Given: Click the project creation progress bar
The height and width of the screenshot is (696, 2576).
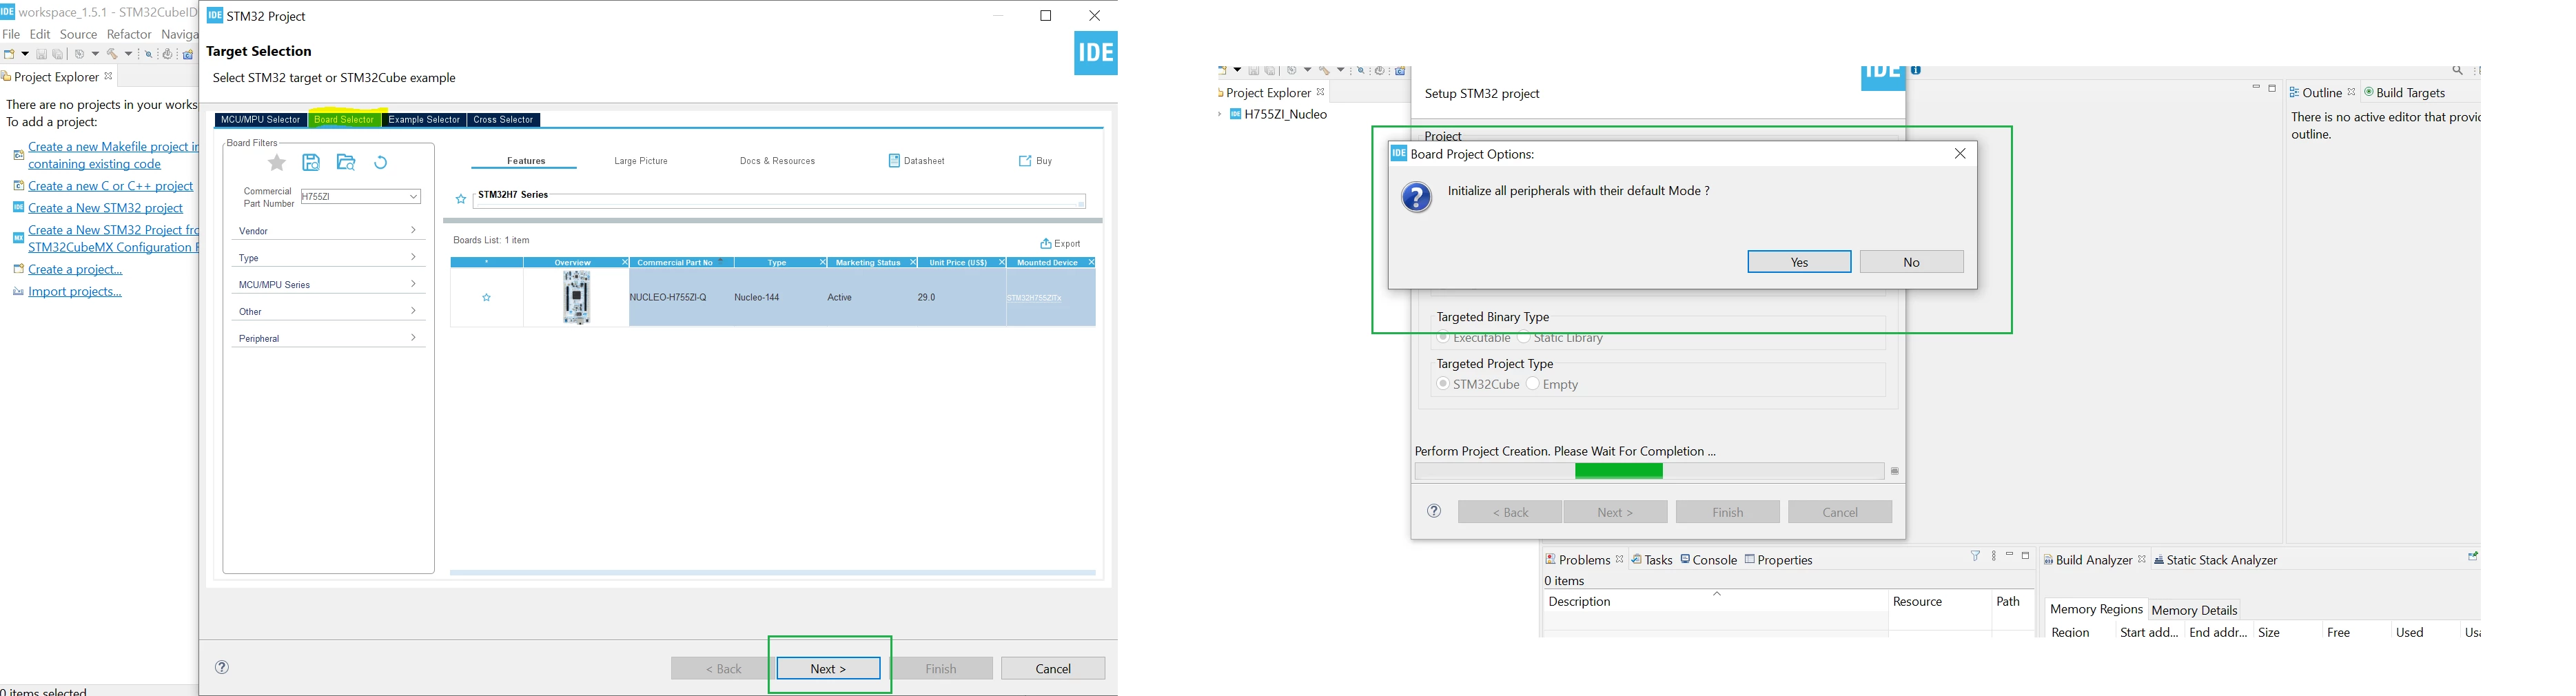Looking at the screenshot, I should [x=1649, y=471].
